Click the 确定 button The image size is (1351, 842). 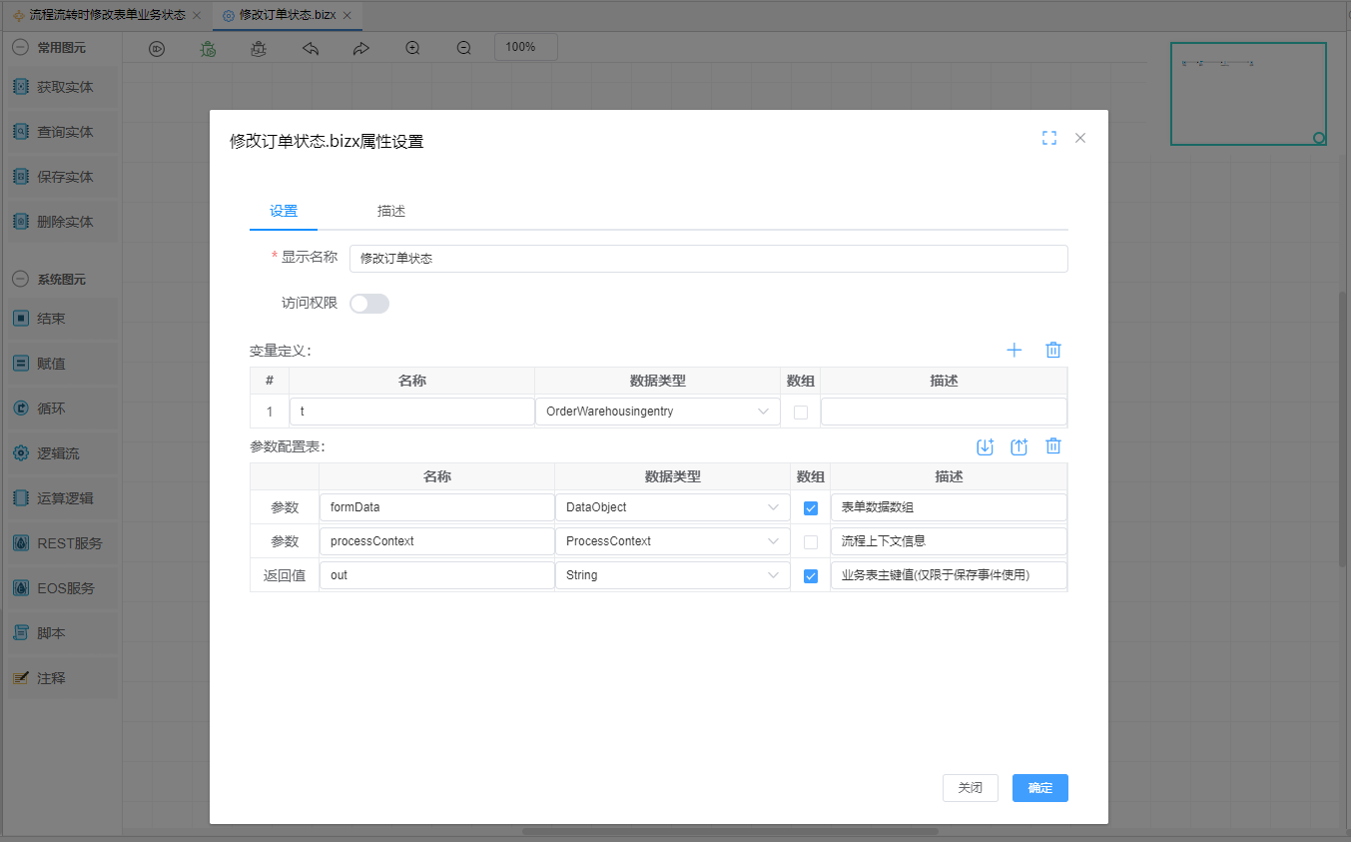[1039, 787]
